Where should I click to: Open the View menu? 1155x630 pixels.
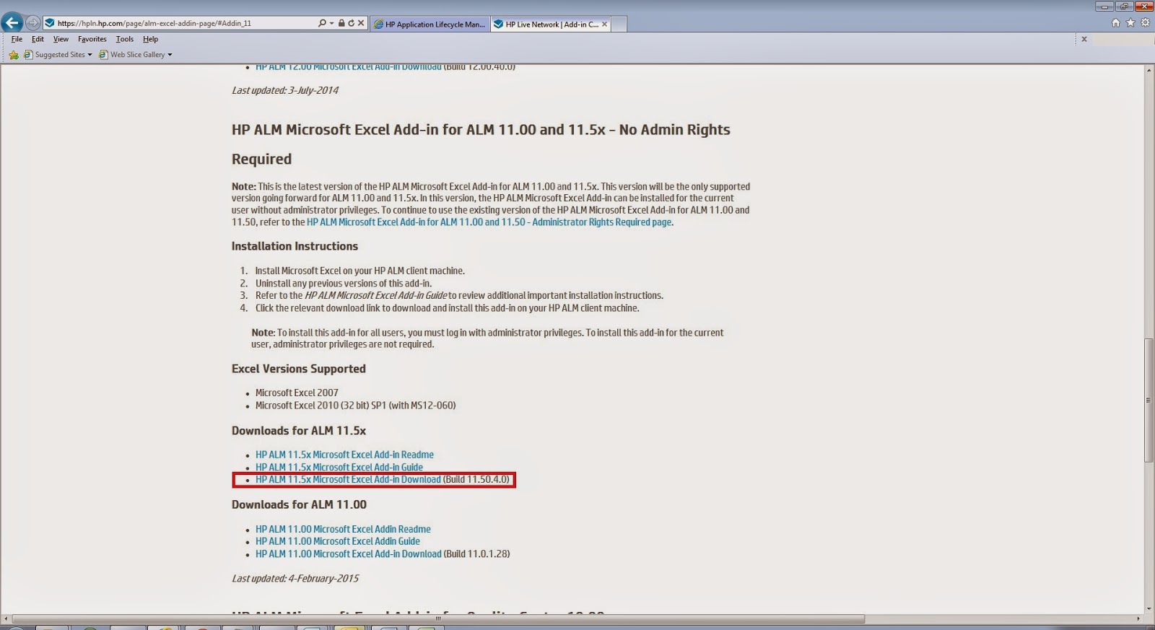pos(61,39)
